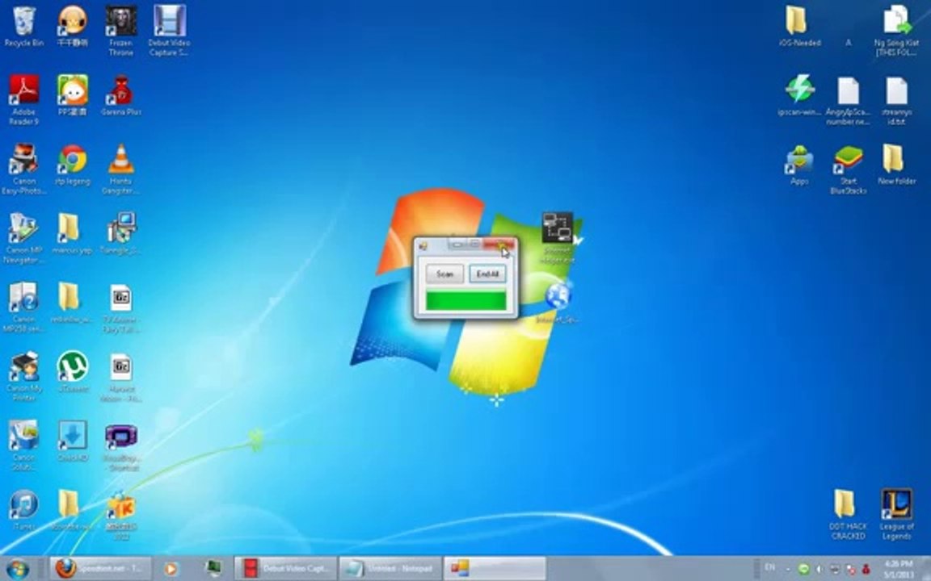
Task: Switch to Untitled - Notepad taskbar button
Action: click(390, 568)
